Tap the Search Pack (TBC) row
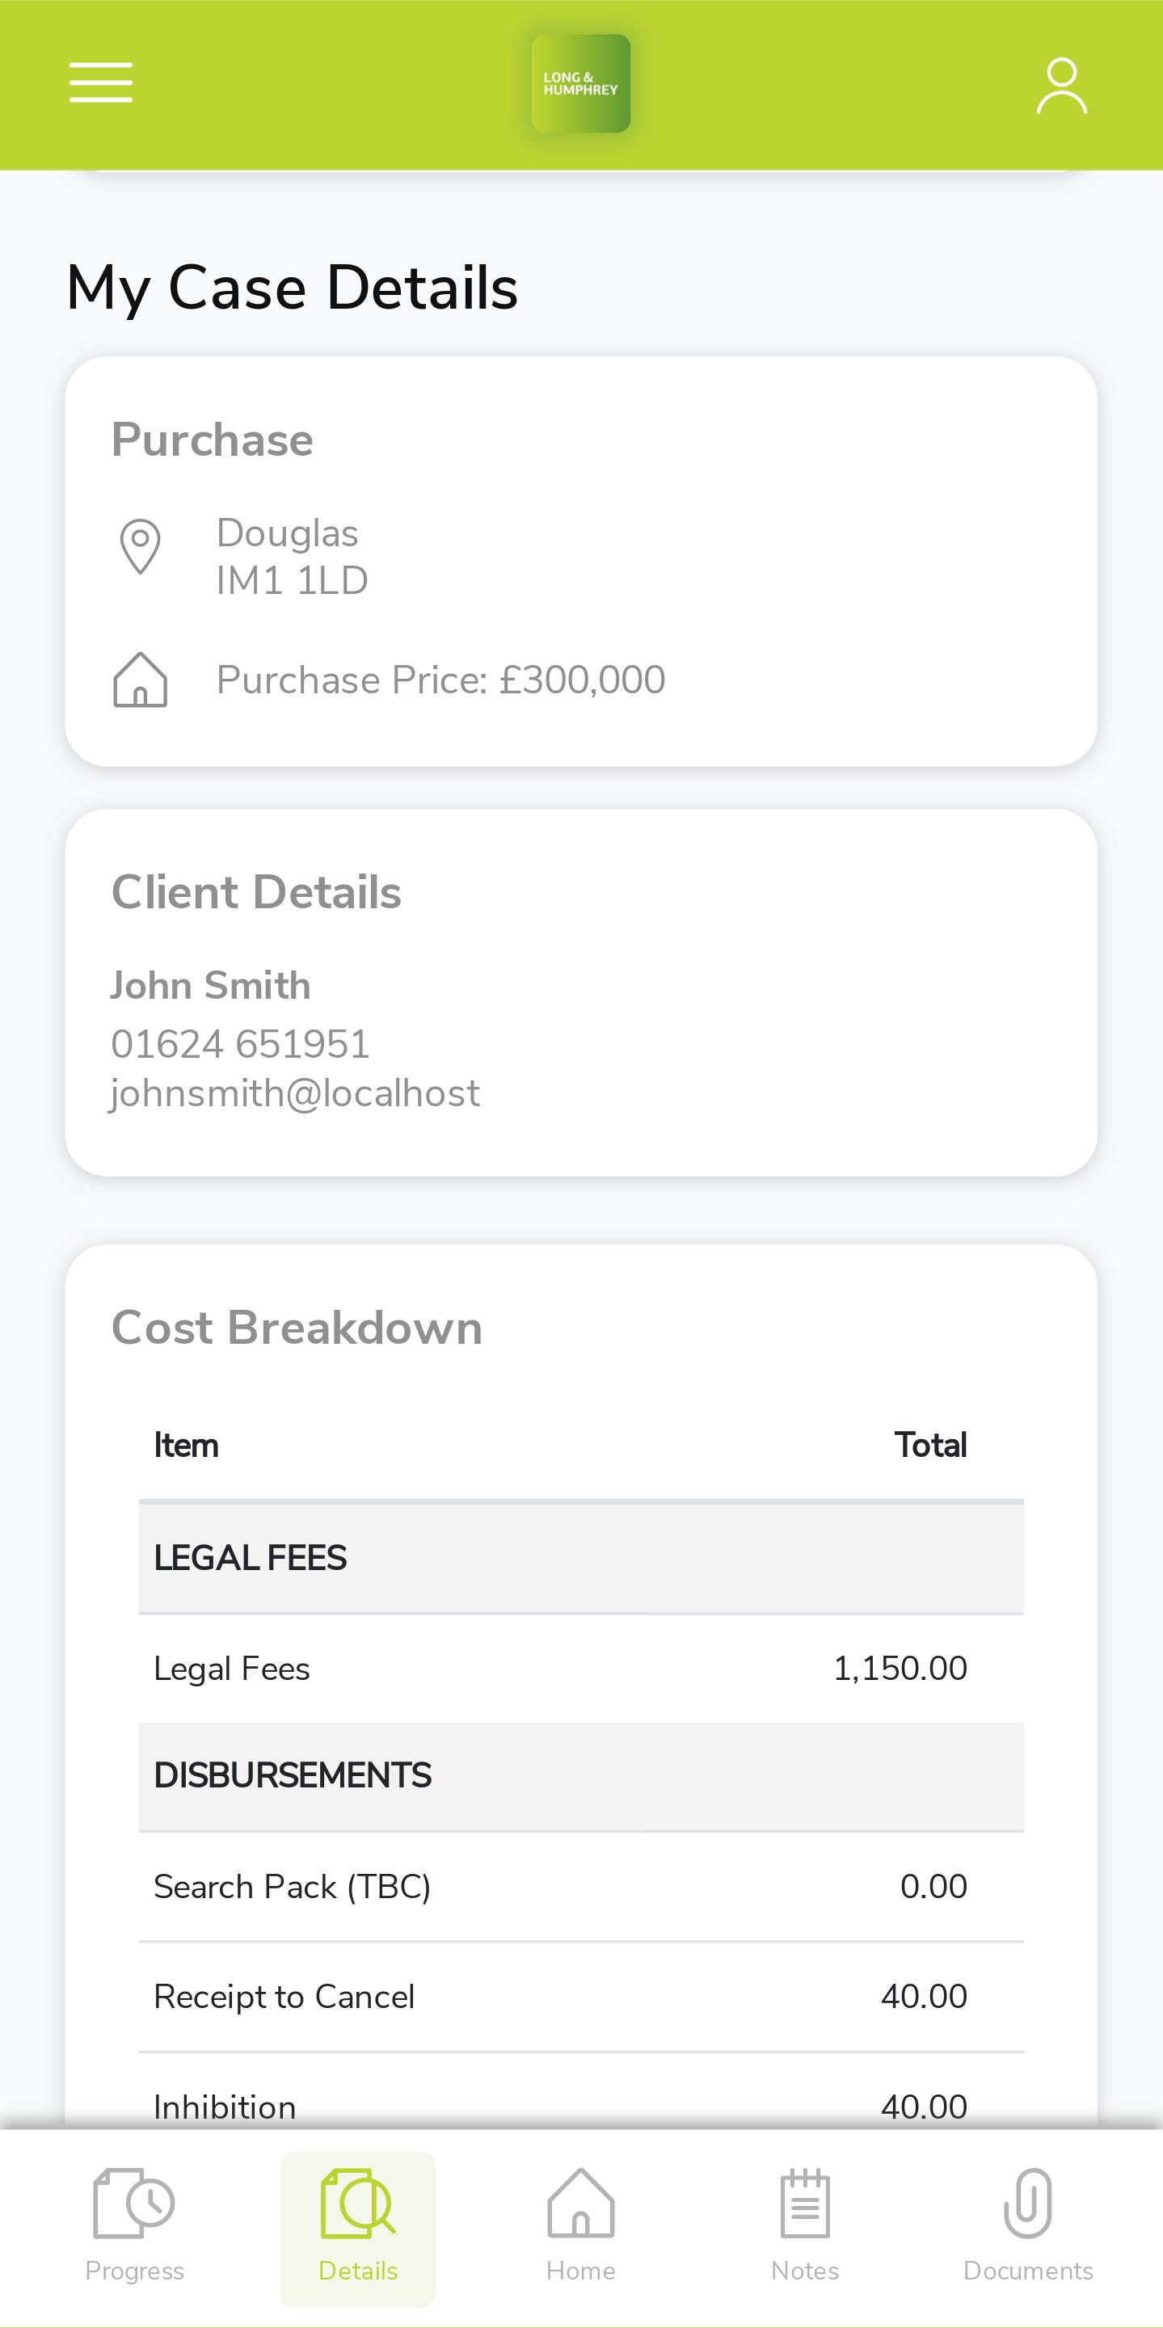The image size is (1163, 2328). click(581, 1886)
